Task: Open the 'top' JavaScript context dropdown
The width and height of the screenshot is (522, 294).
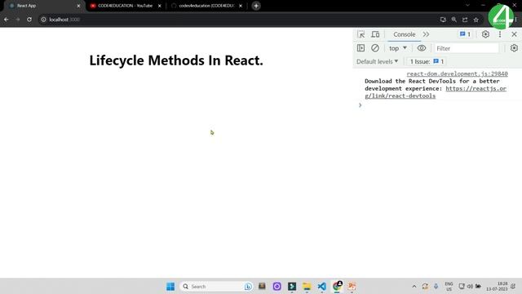Action: click(398, 48)
